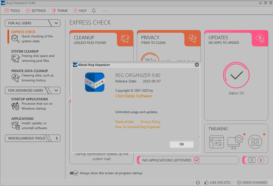Viewport: 273px width, 186px height.
Task: Click the Privacy card heading
Action: tap(150, 38)
